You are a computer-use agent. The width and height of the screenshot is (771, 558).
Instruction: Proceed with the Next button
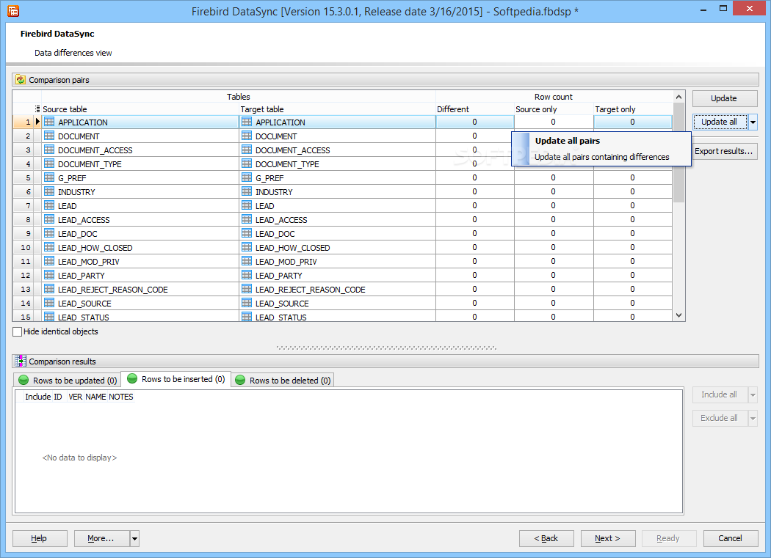pos(608,538)
